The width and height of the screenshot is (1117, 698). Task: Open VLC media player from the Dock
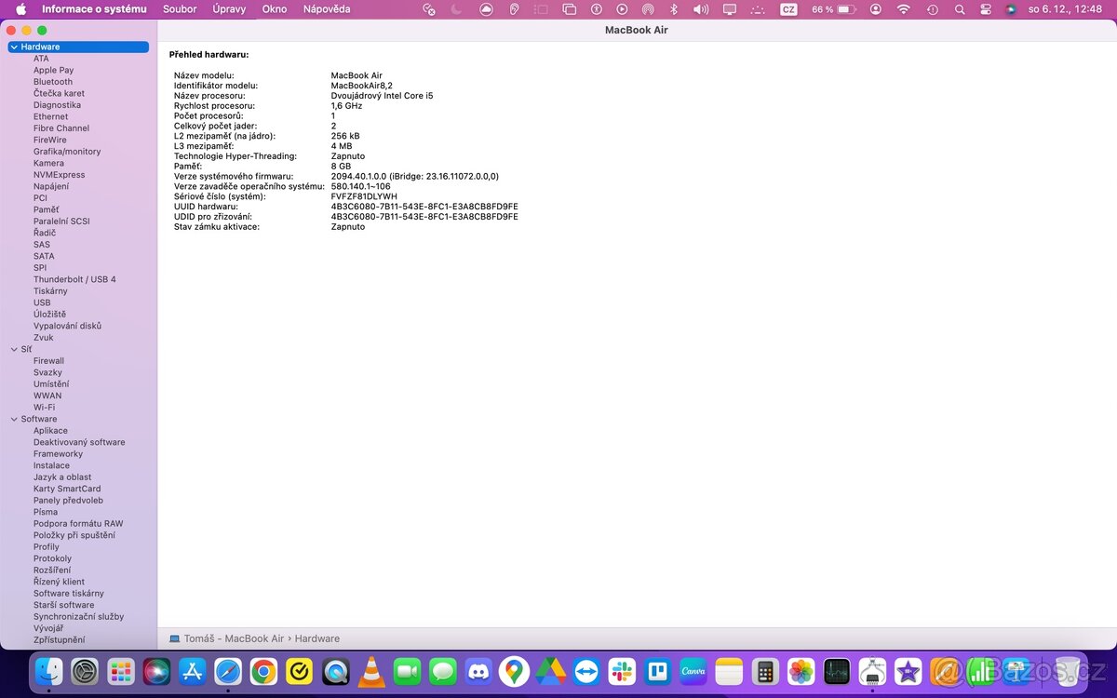tap(370, 670)
